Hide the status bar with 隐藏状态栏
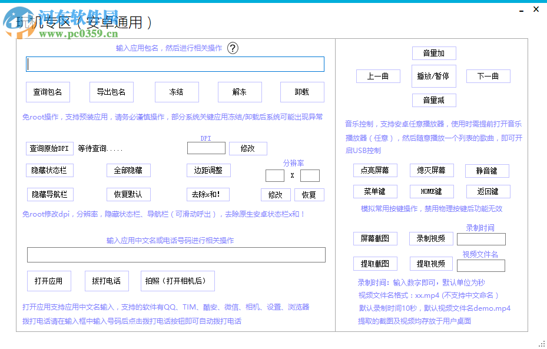Screen dimensions: 547x349 click(x=48, y=170)
